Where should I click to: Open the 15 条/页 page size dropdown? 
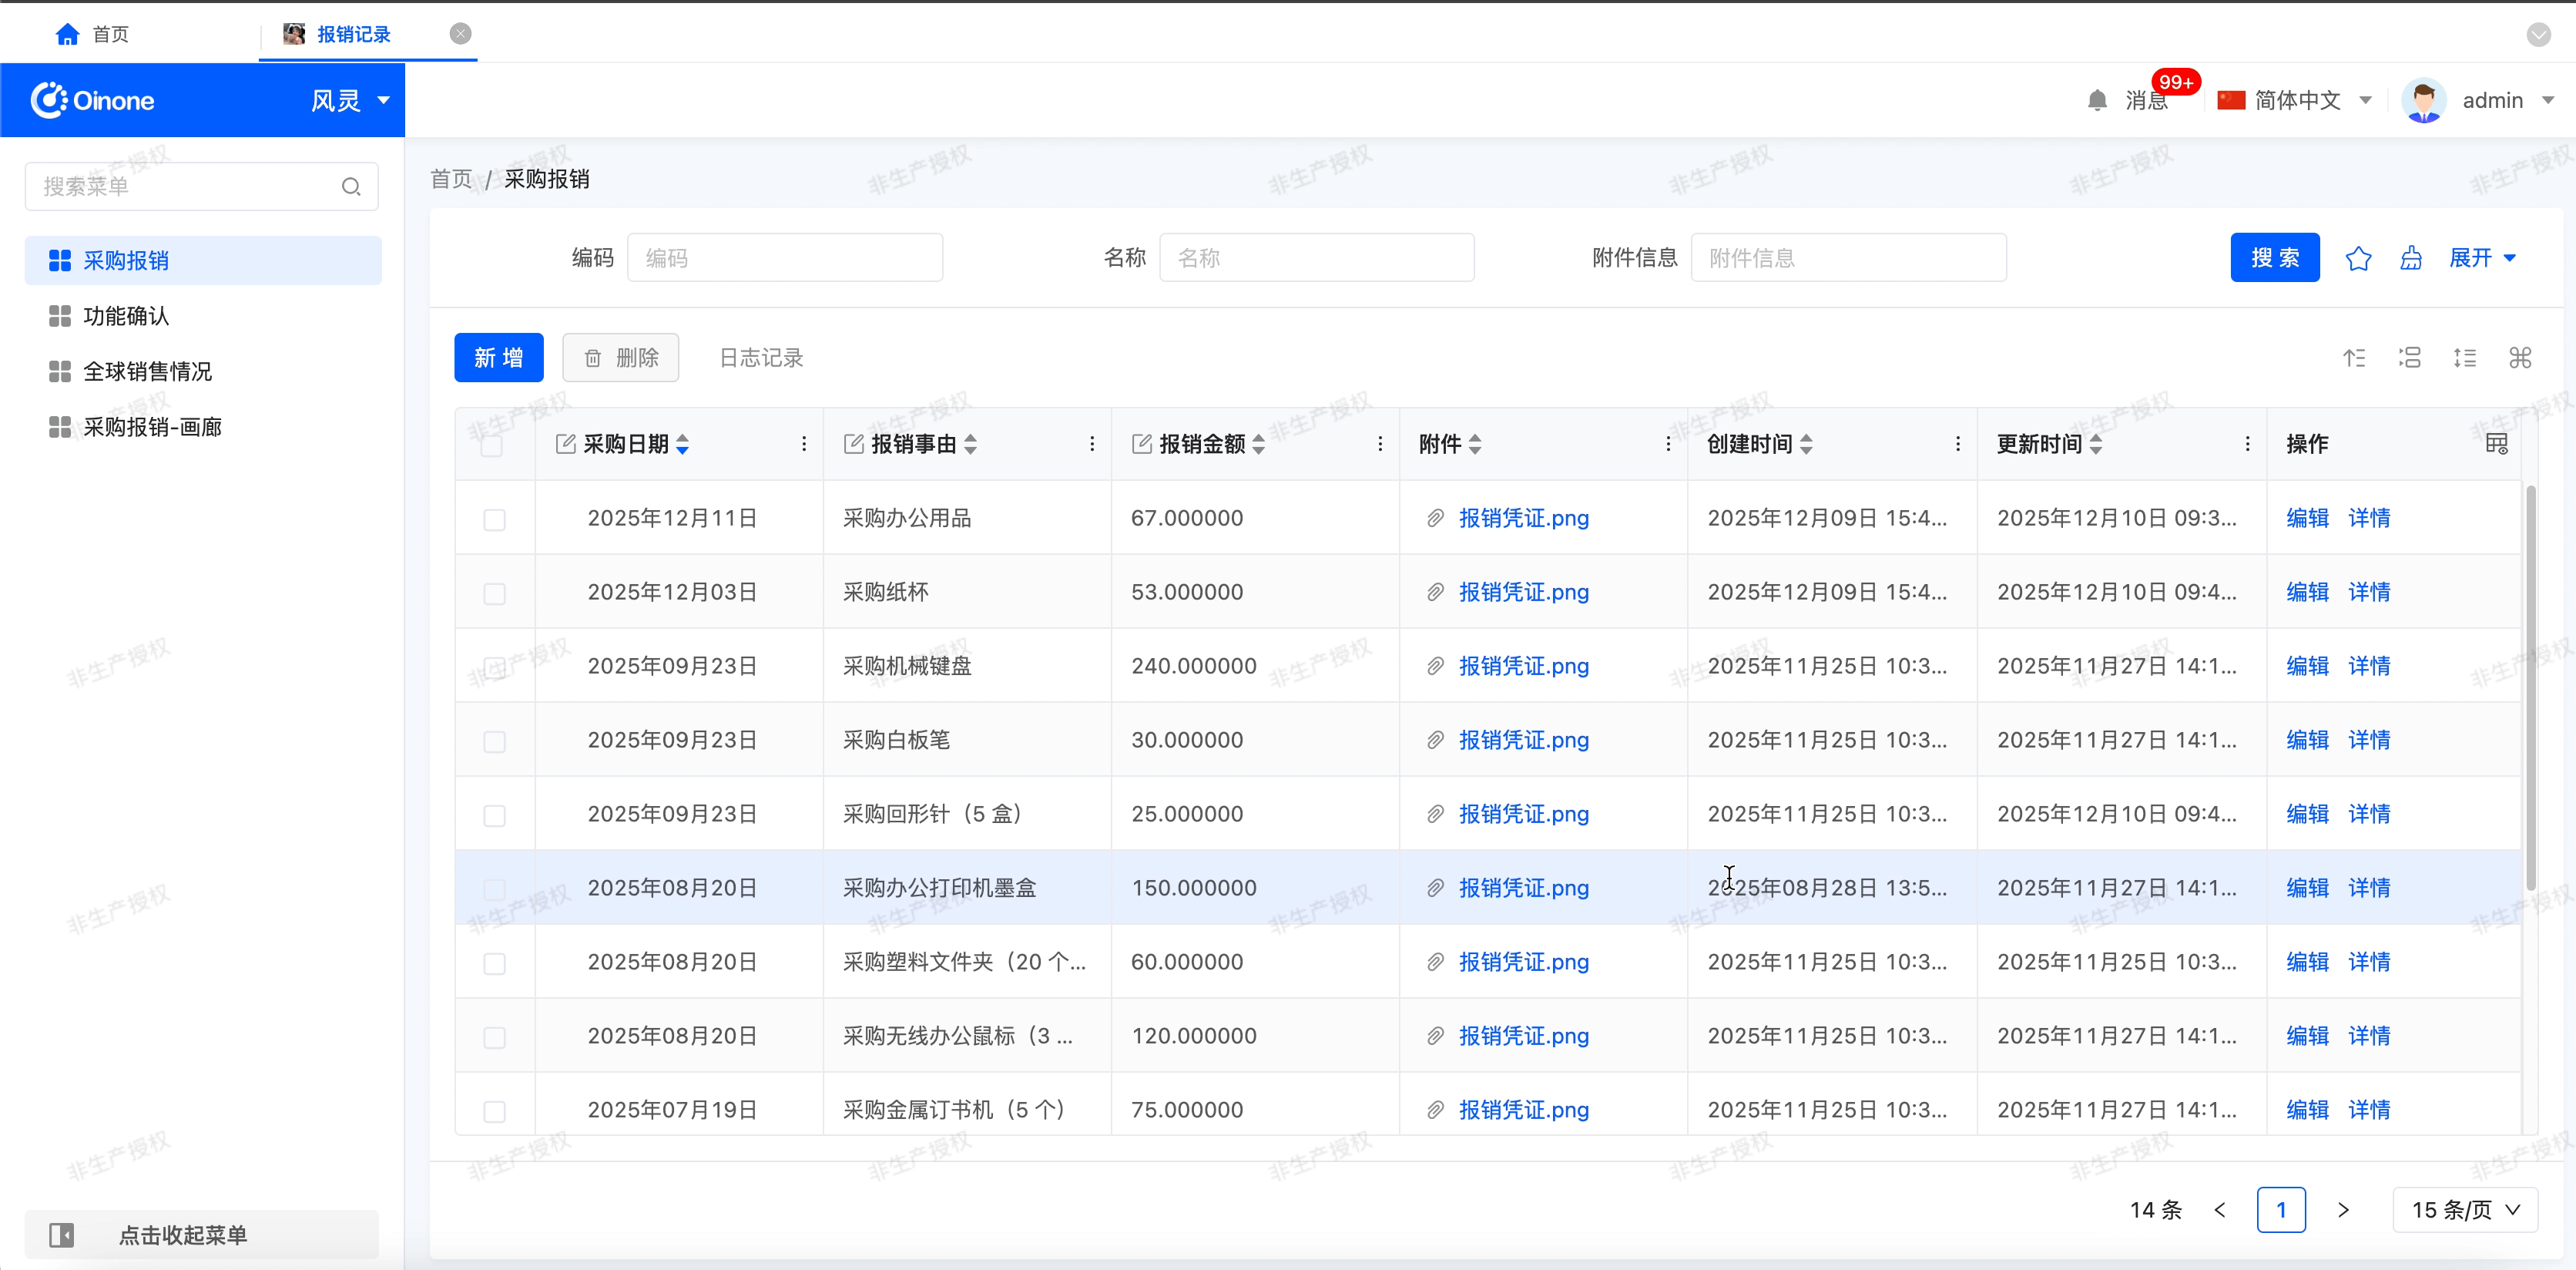pyautogui.click(x=2464, y=1210)
